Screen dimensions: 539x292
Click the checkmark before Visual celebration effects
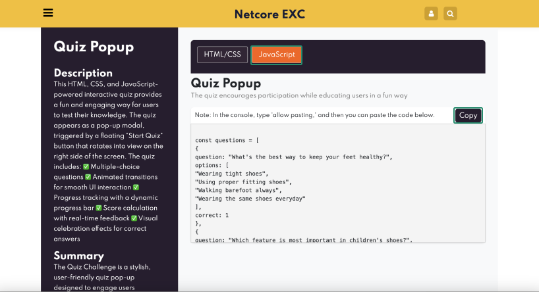click(x=134, y=218)
